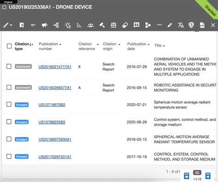Screen dimensions: 218x182
Task: Toggle the select-all header checkbox
Action: coord(9,46)
